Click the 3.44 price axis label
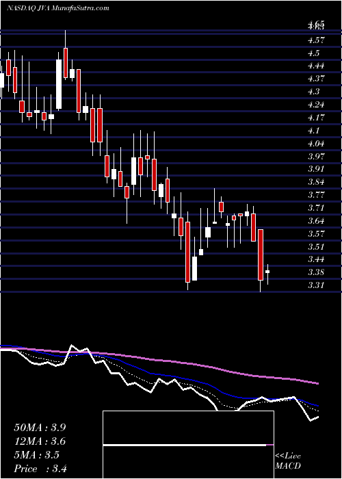 tap(316, 259)
